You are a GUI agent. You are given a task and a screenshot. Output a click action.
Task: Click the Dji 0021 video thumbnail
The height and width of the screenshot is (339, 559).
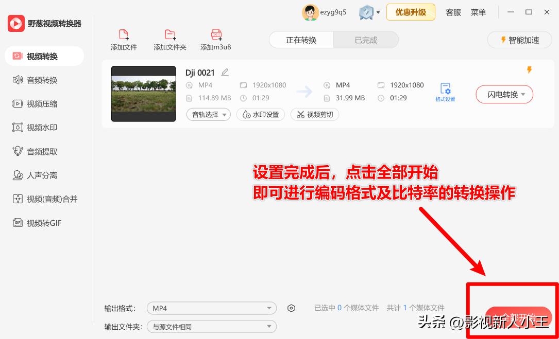tap(143, 94)
